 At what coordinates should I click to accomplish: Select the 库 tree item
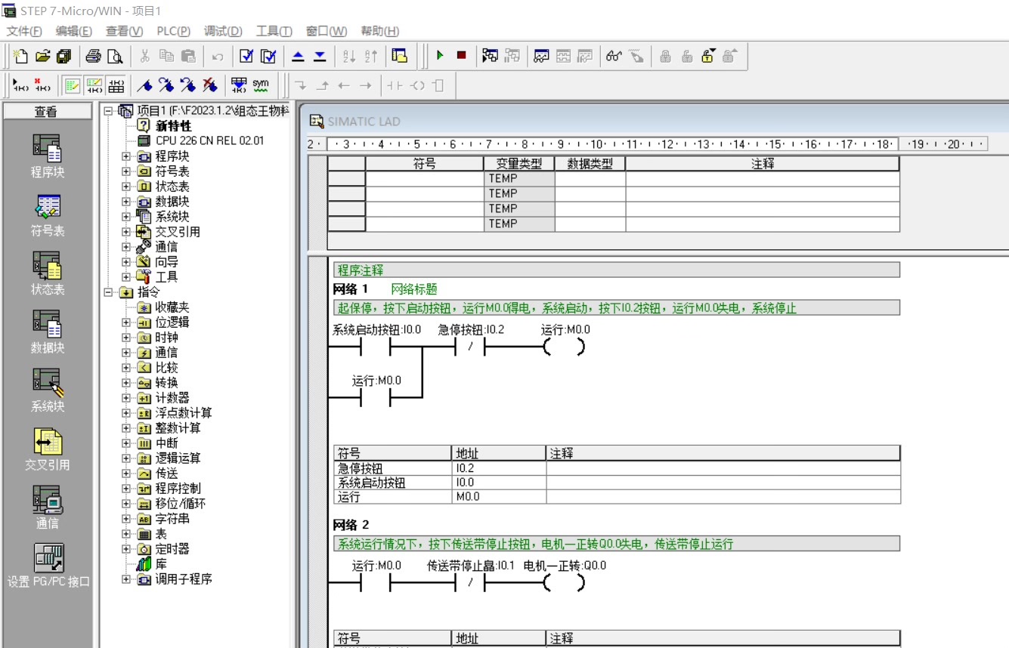pos(161,564)
